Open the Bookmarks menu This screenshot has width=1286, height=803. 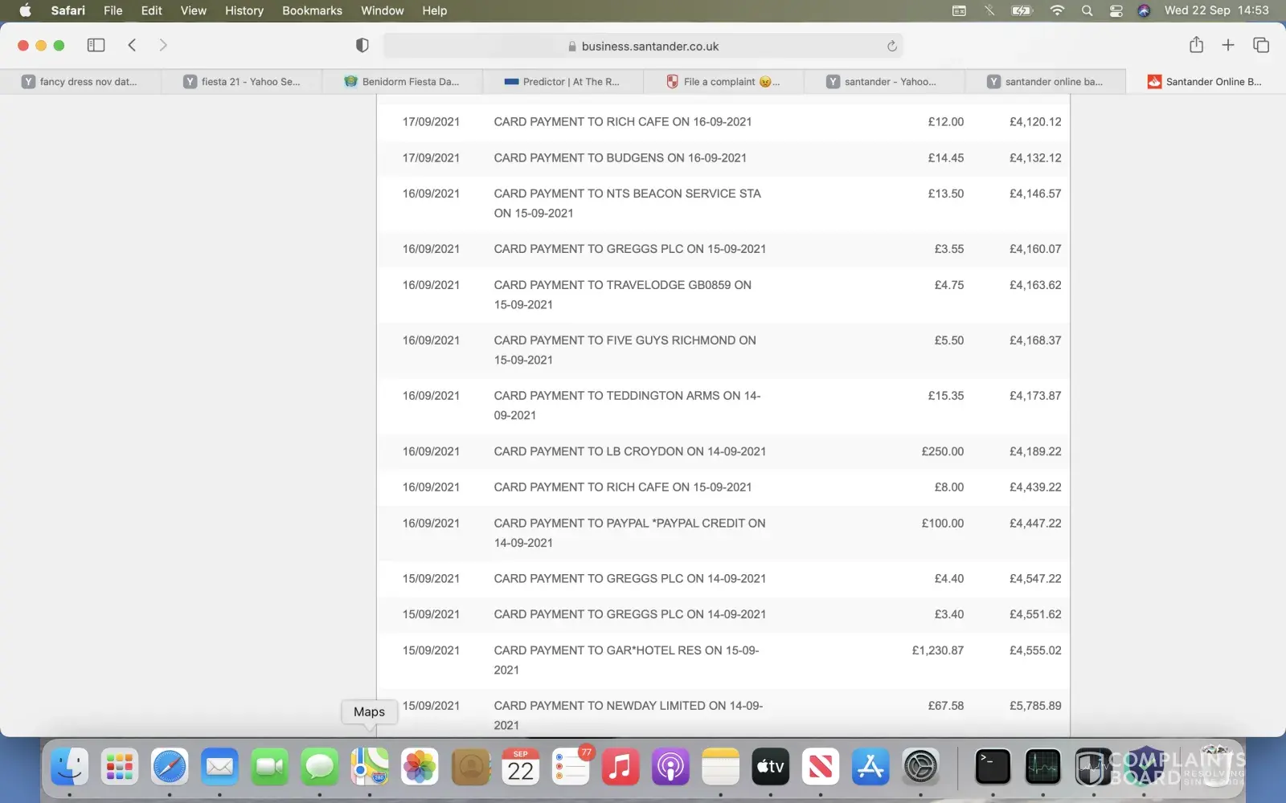pos(312,10)
